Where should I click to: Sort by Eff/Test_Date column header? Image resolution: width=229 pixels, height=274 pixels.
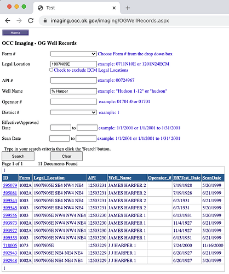[187, 178]
